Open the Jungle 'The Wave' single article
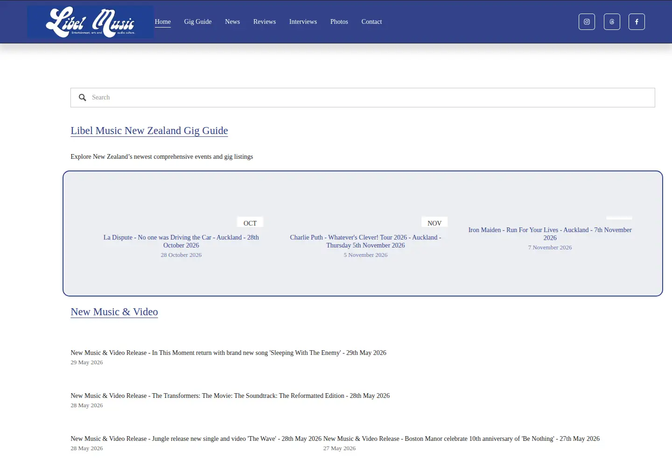Viewport: 672px width, 467px height. pos(196,439)
